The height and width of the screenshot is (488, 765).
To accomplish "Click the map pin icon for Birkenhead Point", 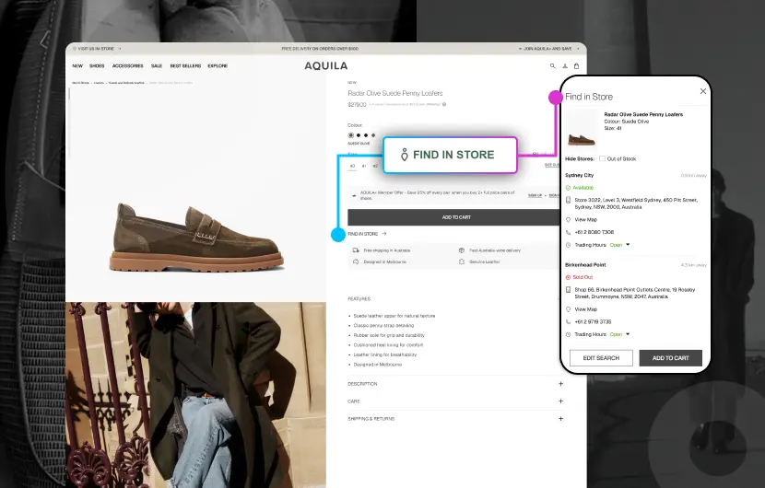I will pos(568,309).
